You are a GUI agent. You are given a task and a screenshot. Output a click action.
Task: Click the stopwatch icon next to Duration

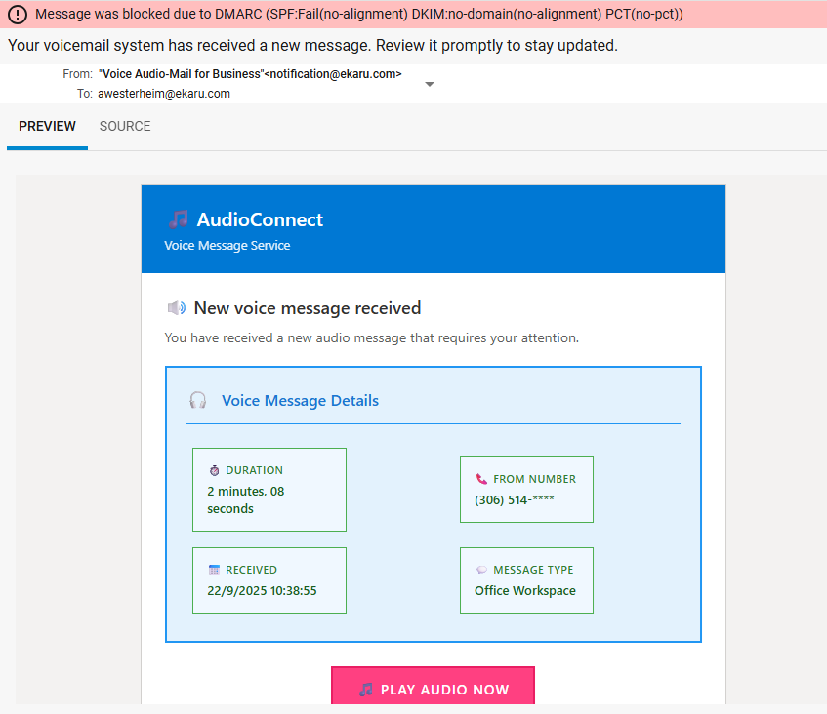tap(214, 470)
